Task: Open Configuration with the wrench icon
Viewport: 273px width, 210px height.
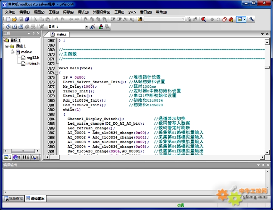Action: point(251,19)
